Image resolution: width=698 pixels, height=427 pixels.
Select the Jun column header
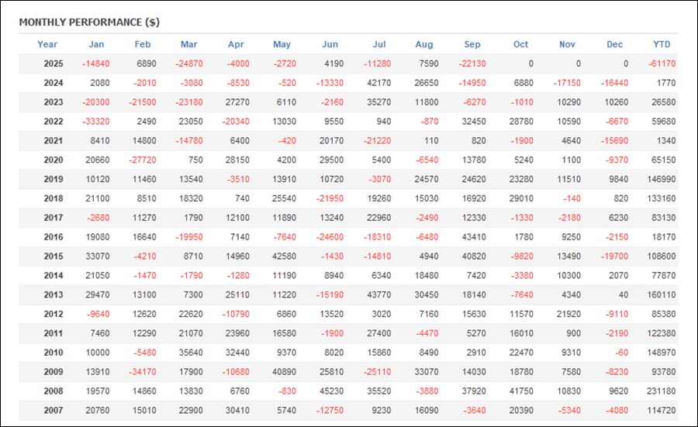click(330, 44)
